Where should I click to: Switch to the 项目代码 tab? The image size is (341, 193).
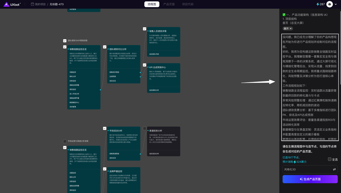[188, 4]
